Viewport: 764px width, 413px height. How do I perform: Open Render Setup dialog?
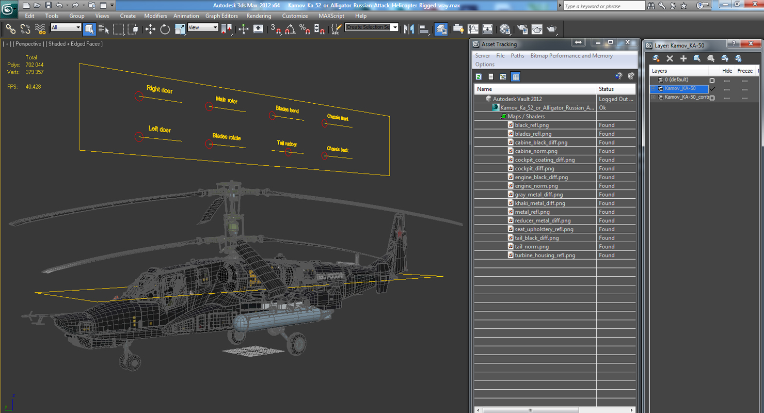point(522,29)
